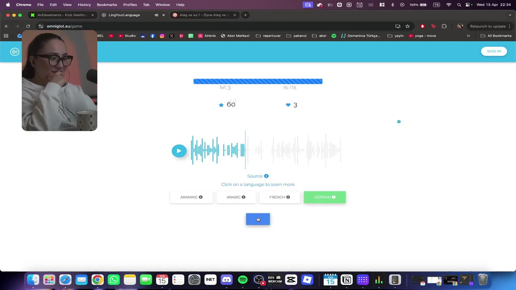516x290 pixels.
Task: Click the blue heart lives icon
Action: 288,105
